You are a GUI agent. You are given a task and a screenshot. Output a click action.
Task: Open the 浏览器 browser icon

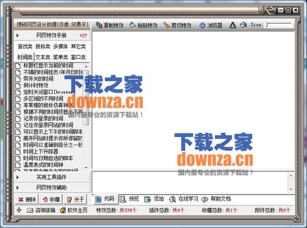[x=202, y=26]
